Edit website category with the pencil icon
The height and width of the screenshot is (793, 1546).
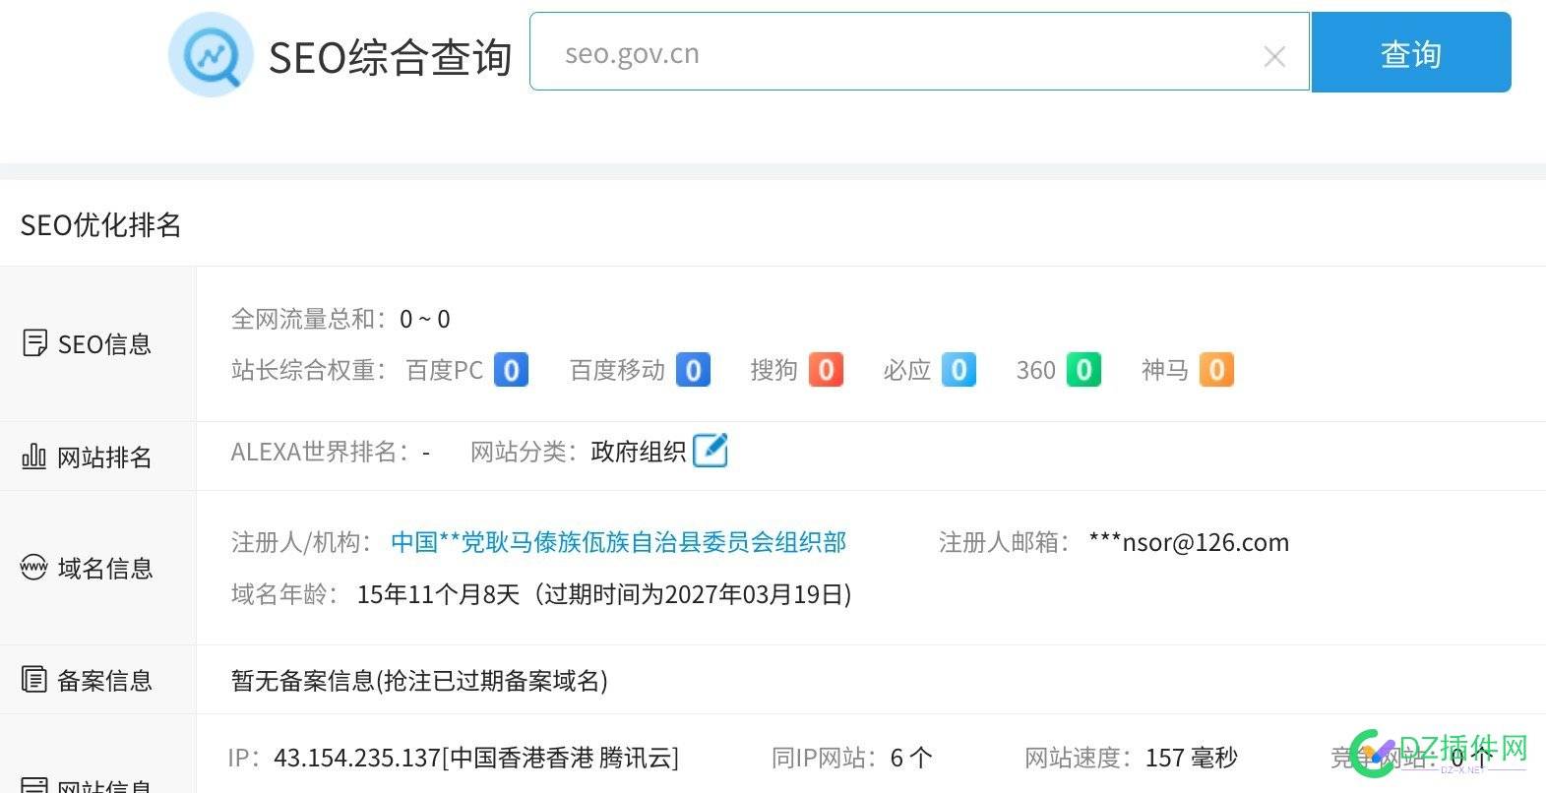pyautogui.click(x=711, y=451)
